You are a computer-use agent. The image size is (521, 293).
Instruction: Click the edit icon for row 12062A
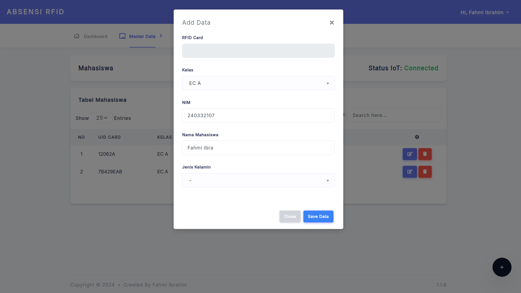pos(410,154)
